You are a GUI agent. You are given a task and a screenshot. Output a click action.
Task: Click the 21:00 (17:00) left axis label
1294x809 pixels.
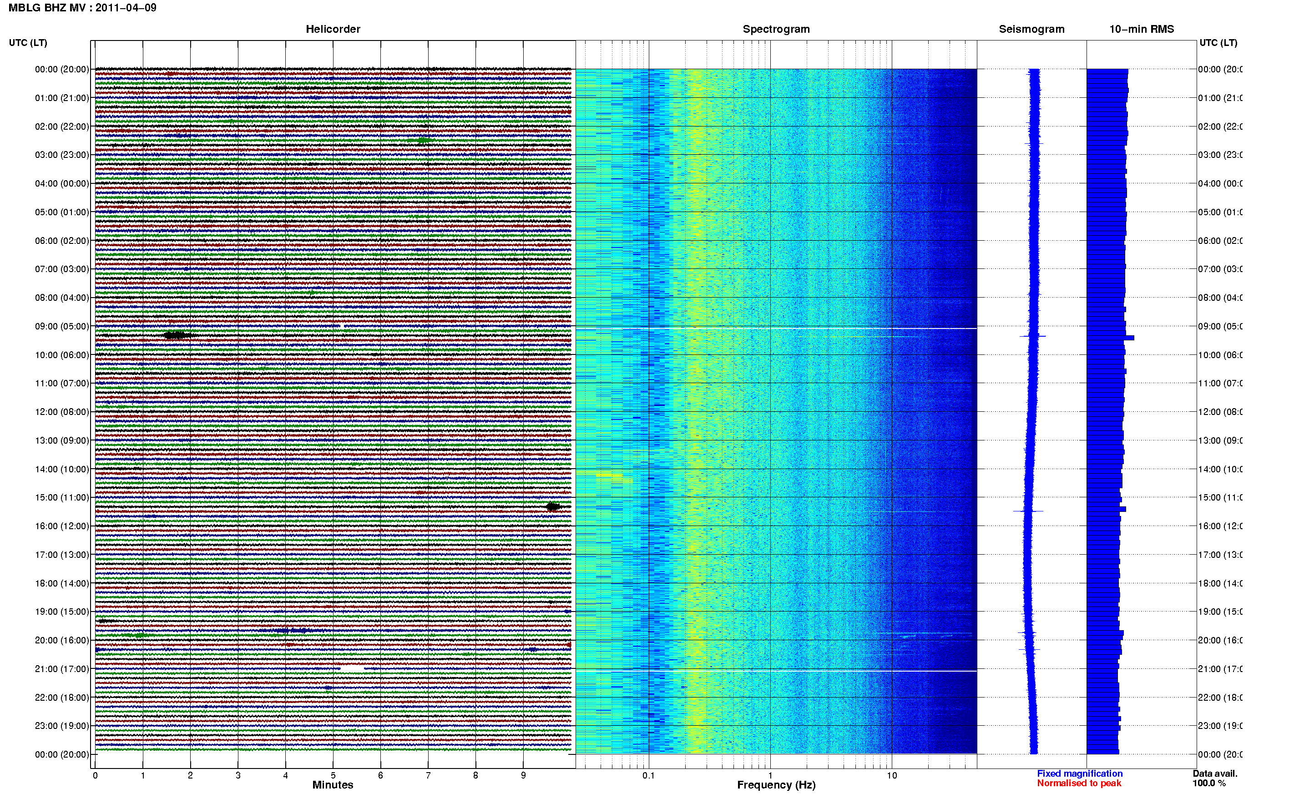62,669
